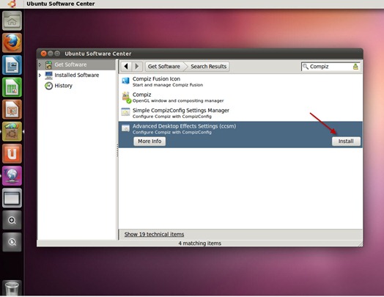Open the Applications lens with plus magnifier

pos(12,220)
